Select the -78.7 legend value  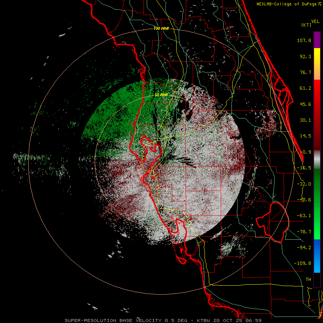(x=304, y=232)
